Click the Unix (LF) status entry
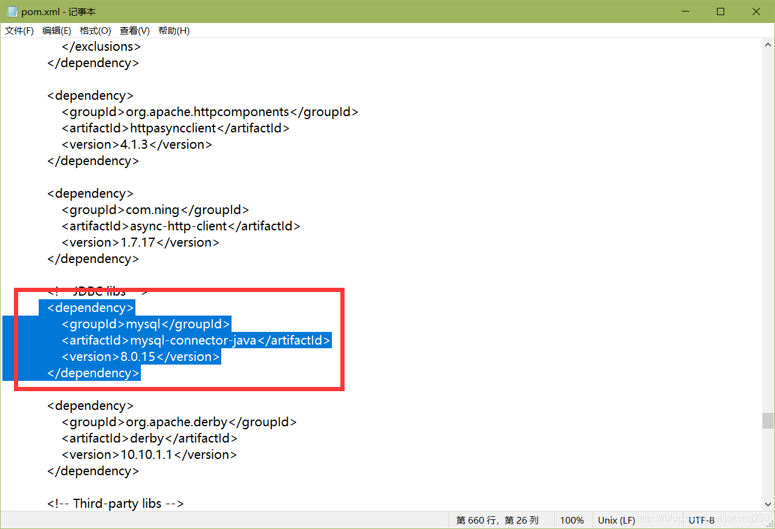 tap(617, 520)
